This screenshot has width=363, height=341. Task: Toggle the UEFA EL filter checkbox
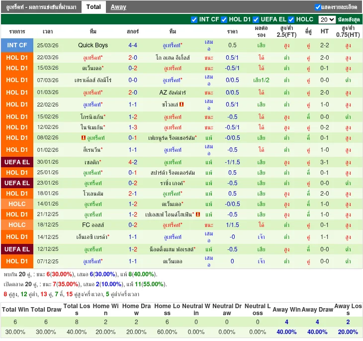(256, 19)
